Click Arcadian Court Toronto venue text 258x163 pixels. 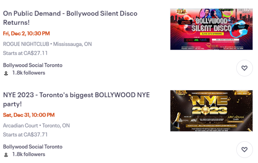(x=36, y=126)
